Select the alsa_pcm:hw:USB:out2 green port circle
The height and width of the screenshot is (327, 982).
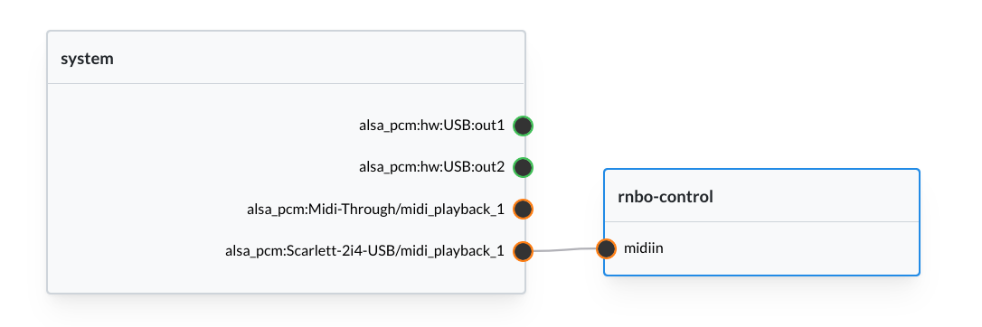click(x=523, y=167)
